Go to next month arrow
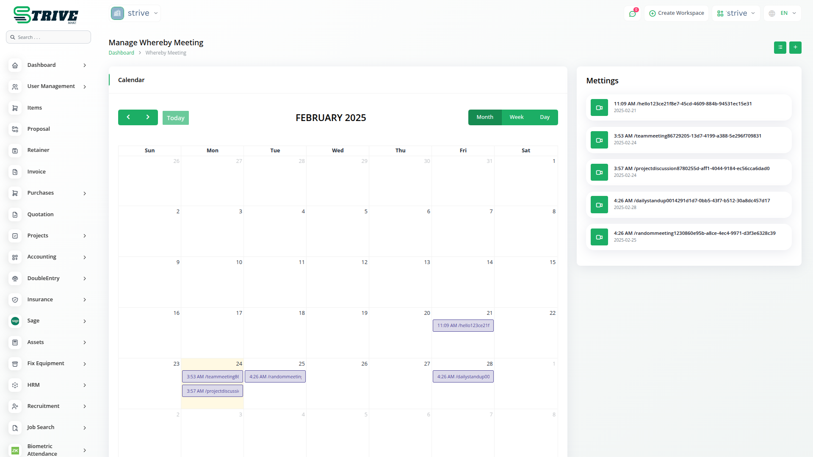 [148, 117]
